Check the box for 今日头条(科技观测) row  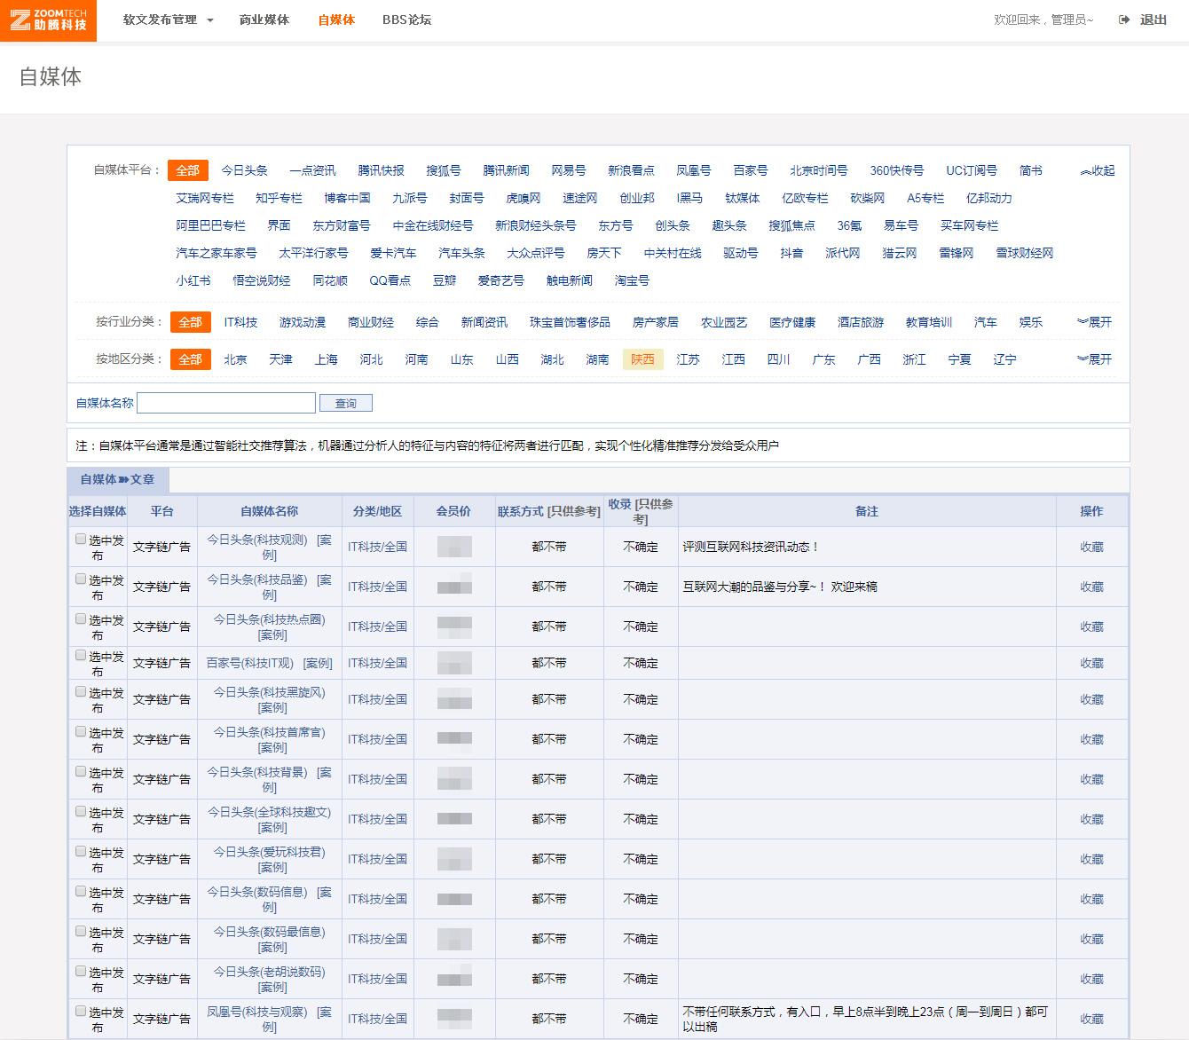pyautogui.click(x=81, y=539)
